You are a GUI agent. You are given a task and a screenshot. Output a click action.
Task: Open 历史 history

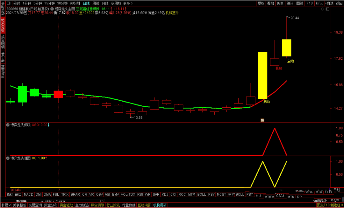pos(280,3)
